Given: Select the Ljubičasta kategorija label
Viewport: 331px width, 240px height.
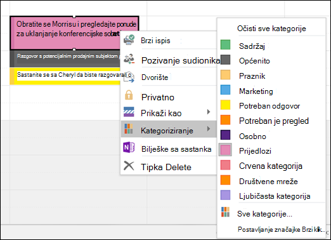Looking at the screenshot, I should (x=275, y=196).
